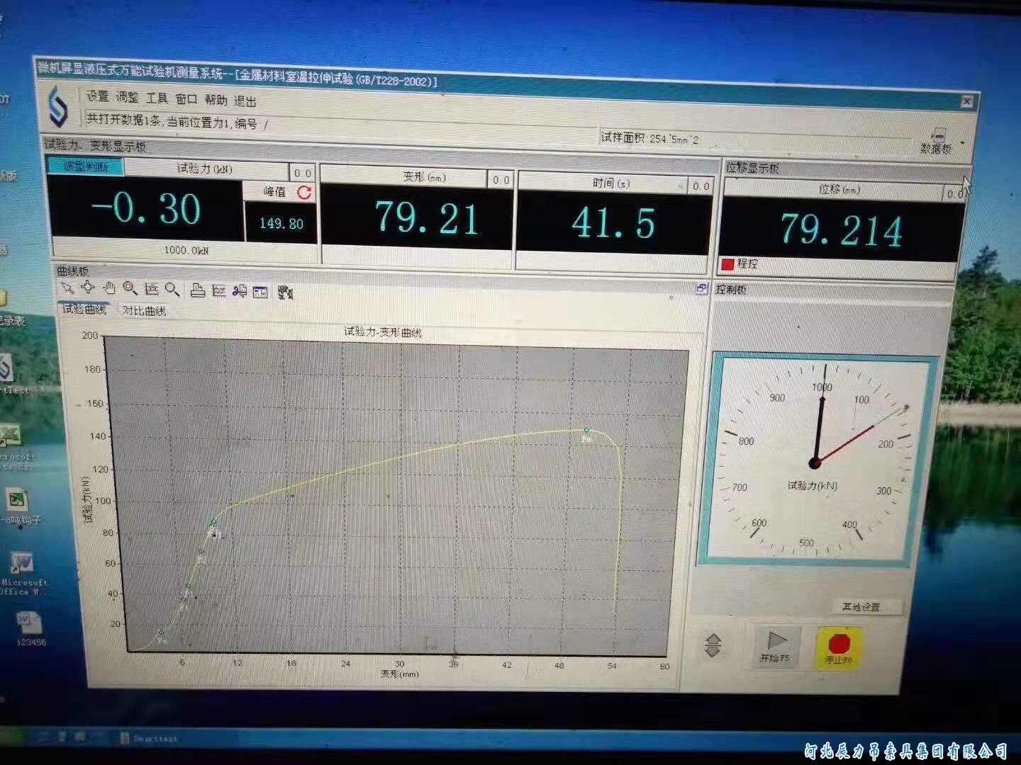This screenshot has height=765, width=1021.
Task: Click the red zoom-region magnifier icon
Action: pos(130,288)
